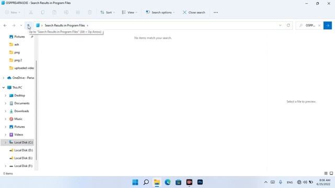Viewport: 335px width, 188px height.
Task: Click the navigation pane vertical scrollbar
Action: (36, 110)
